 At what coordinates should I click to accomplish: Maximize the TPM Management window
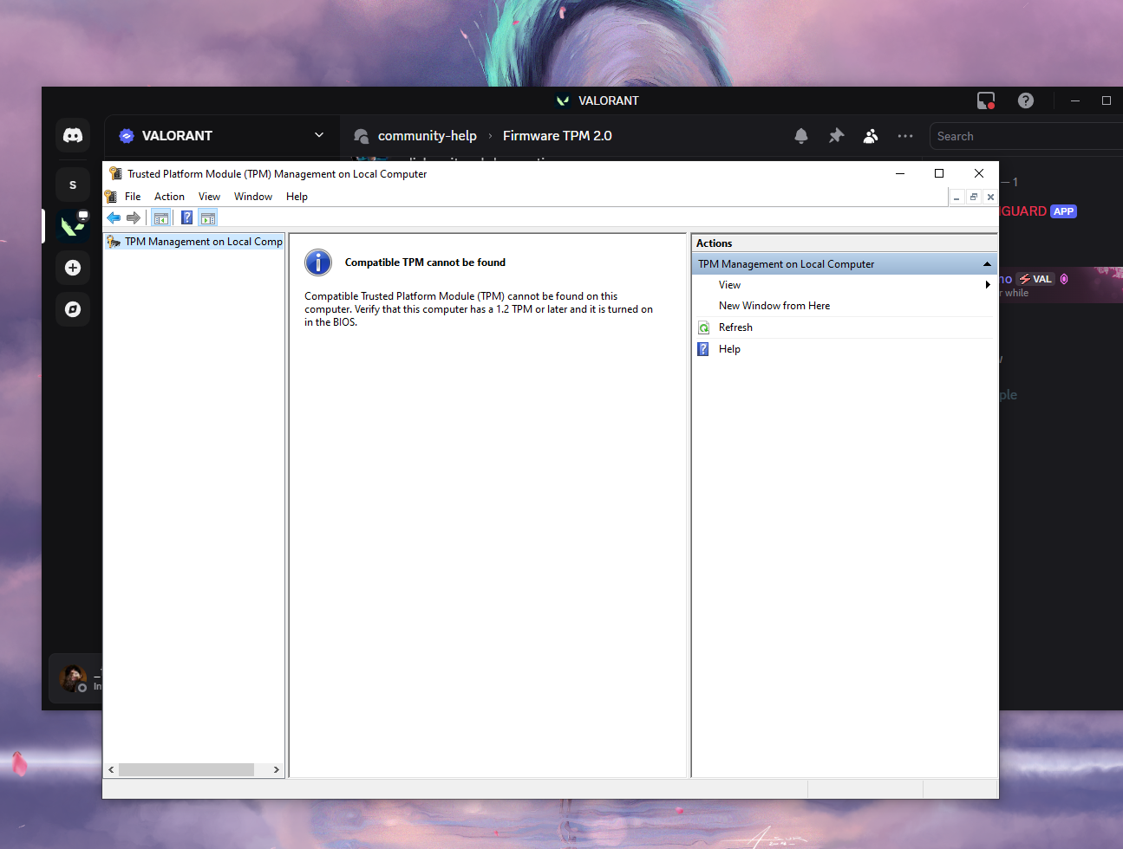tap(939, 173)
